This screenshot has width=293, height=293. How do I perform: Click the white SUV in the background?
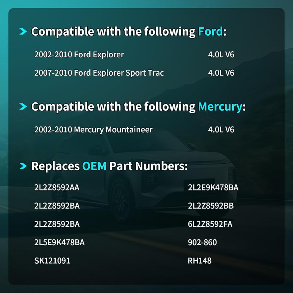tap(142, 179)
